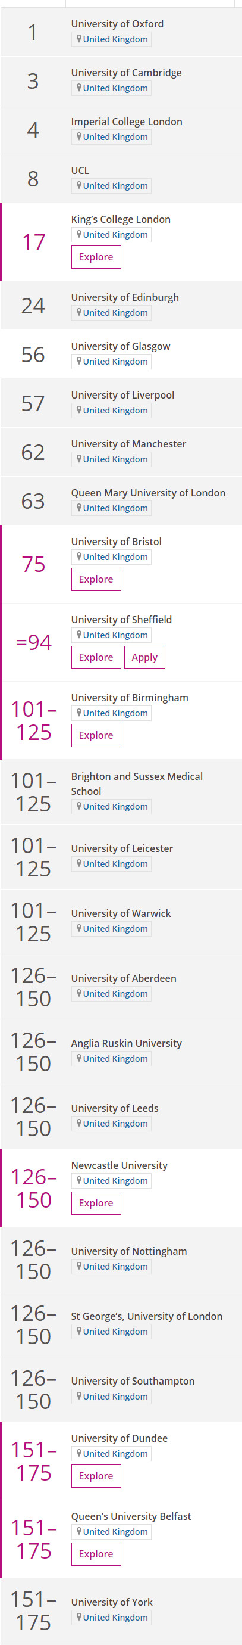This screenshot has height=1645, width=242.
Task: Explore University of Sheffield
Action: [x=96, y=657]
